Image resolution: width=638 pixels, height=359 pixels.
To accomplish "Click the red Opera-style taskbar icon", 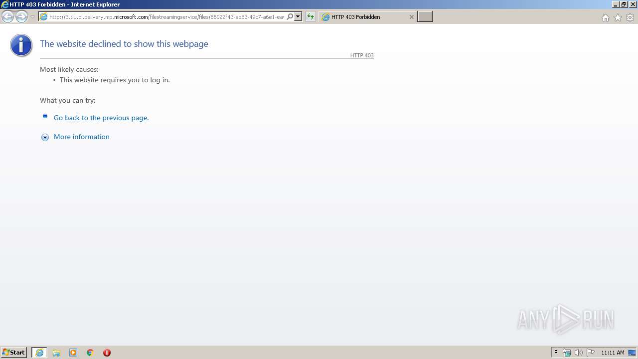I will pyautogui.click(x=107, y=353).
